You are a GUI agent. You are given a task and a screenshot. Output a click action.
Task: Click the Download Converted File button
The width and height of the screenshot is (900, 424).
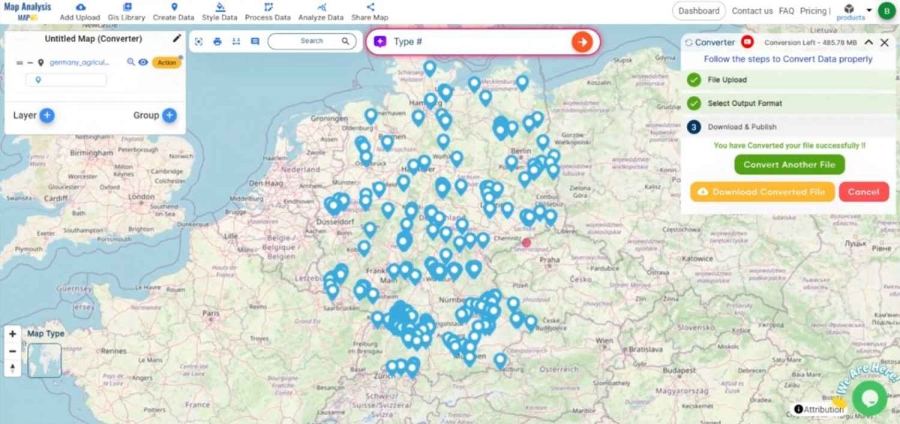click(760, 192)
